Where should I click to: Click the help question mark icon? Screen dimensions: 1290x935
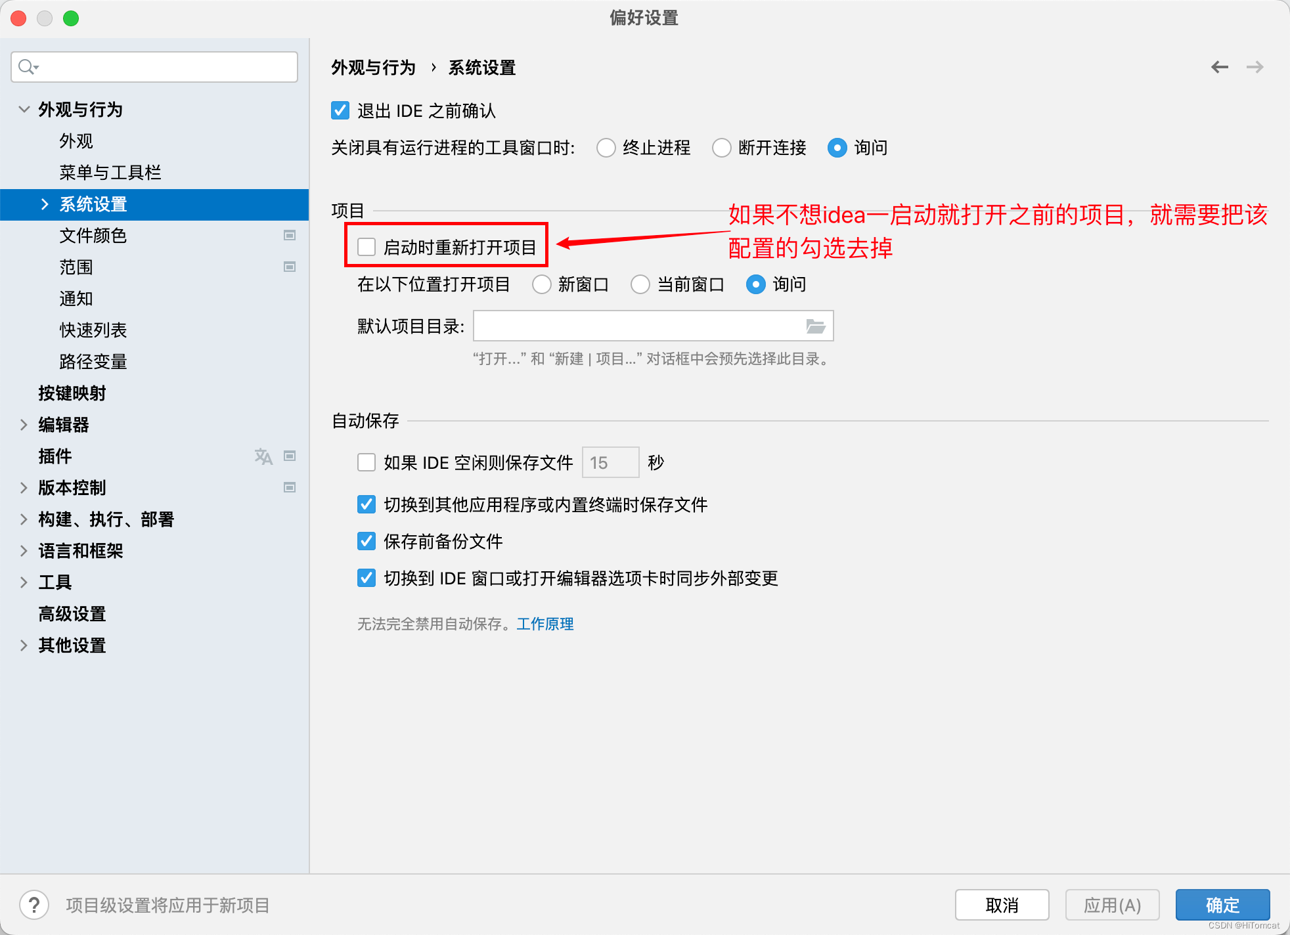[x=34, y=905]
